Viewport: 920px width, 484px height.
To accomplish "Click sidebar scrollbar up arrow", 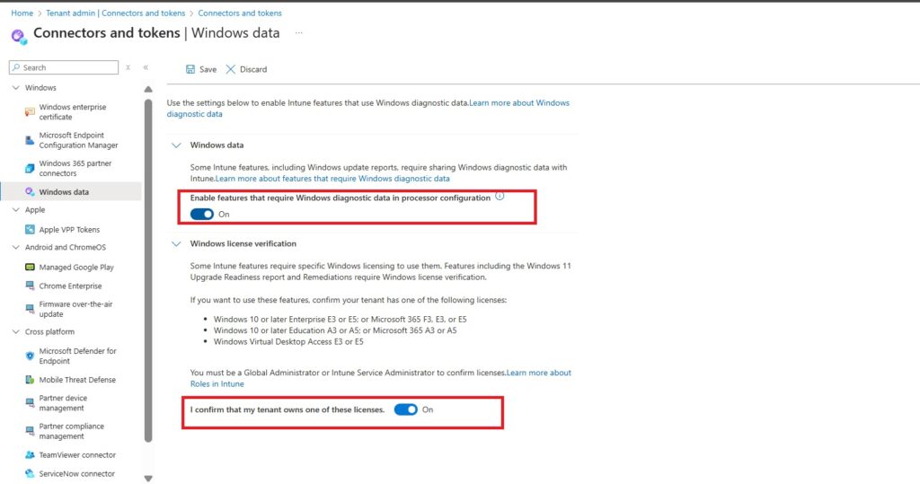I will [x=148, y=89].
